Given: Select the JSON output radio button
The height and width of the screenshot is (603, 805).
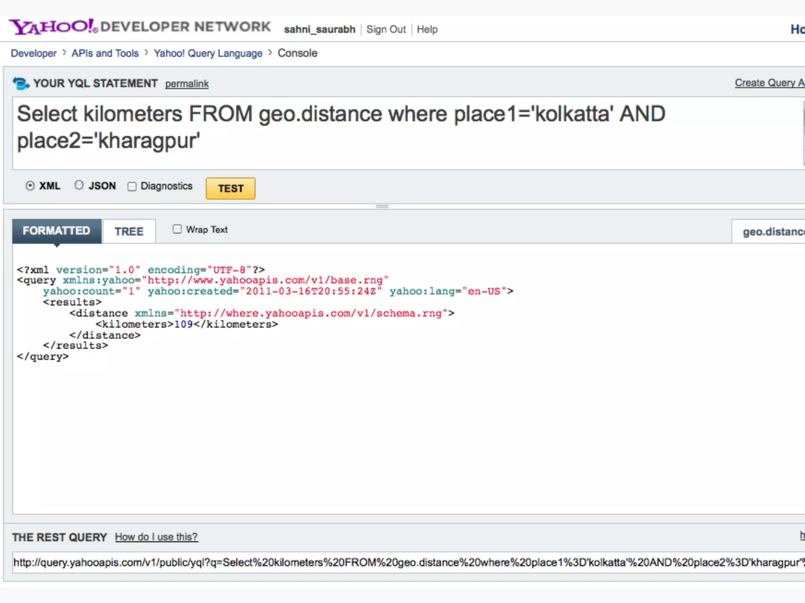Looking at the screenshot, I should click(x=79, y=185).
